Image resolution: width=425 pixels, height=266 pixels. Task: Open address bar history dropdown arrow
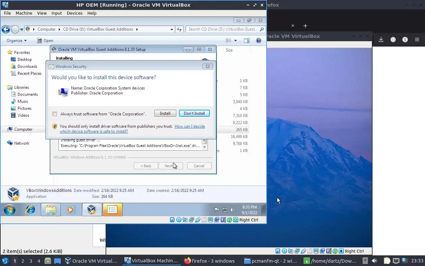pos(172,29)
